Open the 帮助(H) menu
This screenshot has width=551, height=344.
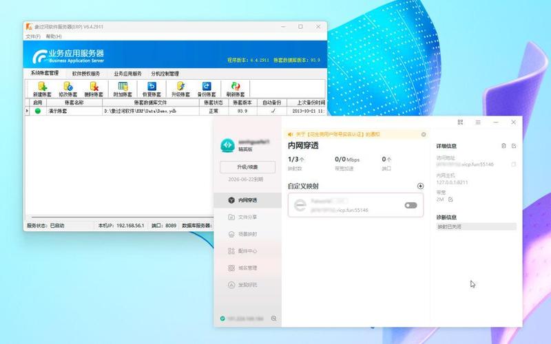coord(54,36)
